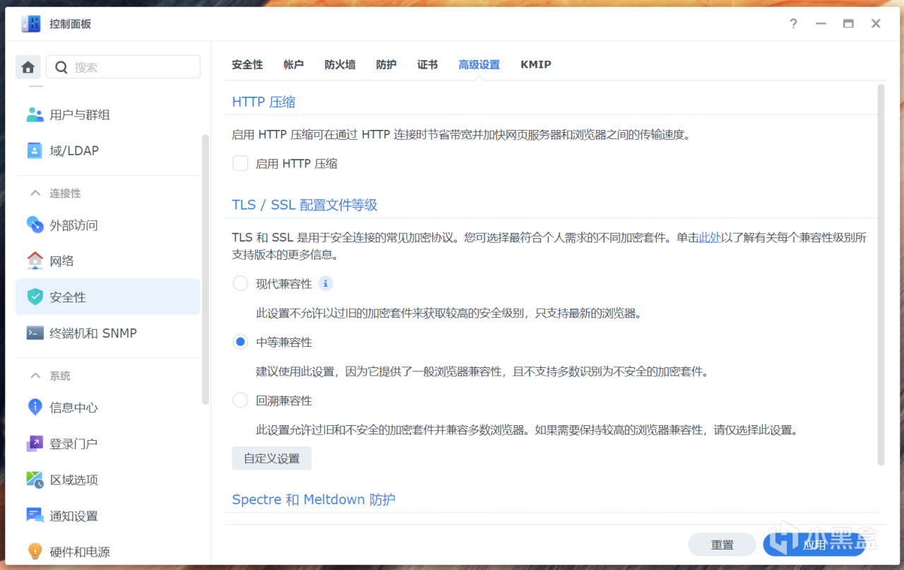Click the 硬件和电源 light bulb icon
Image resolution: width=904 pixels, height=570 pixels.
coord(35,552)
